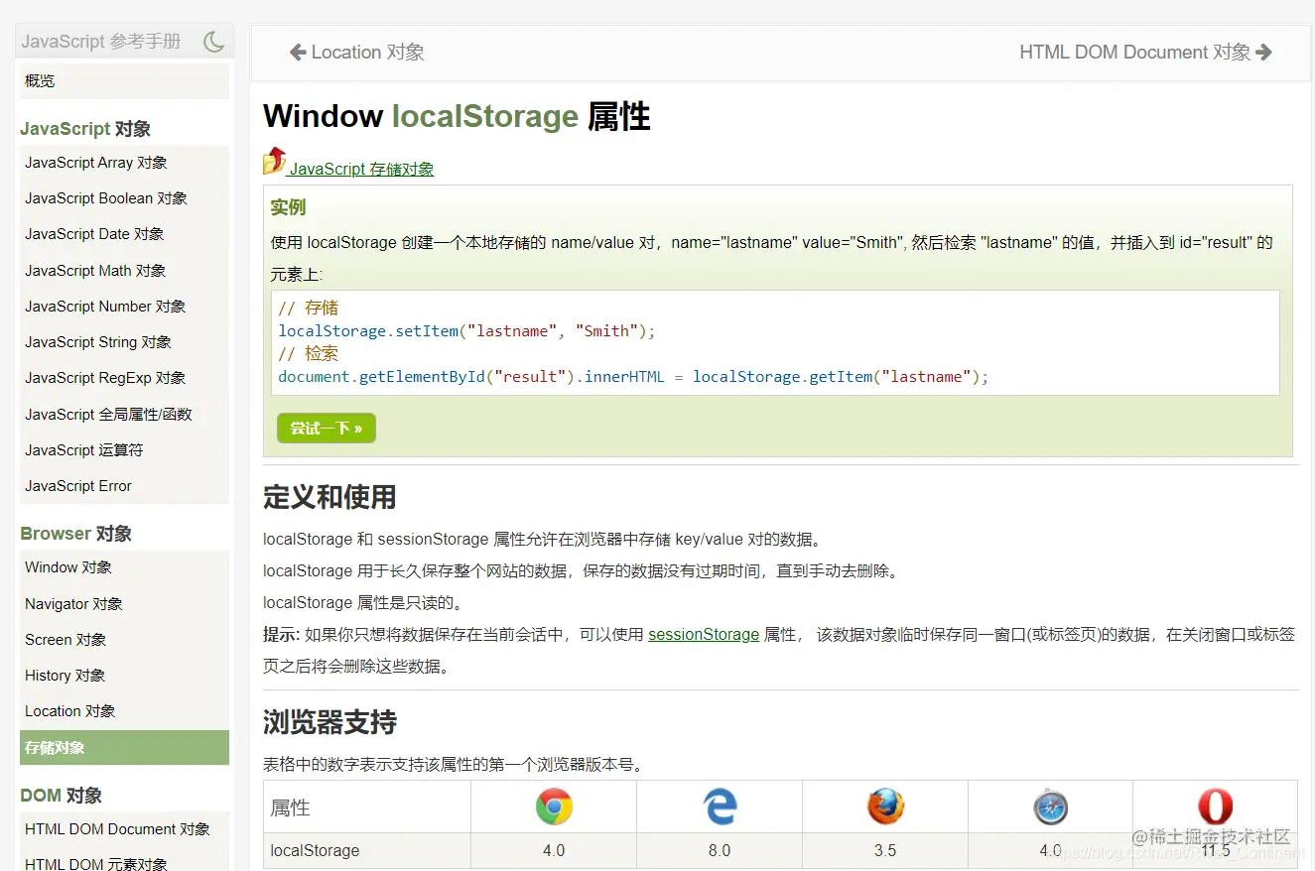Viewport: 1315px width, 871px height.
Task: Toggle dark mode moon icon
Action: pos(213,42)
